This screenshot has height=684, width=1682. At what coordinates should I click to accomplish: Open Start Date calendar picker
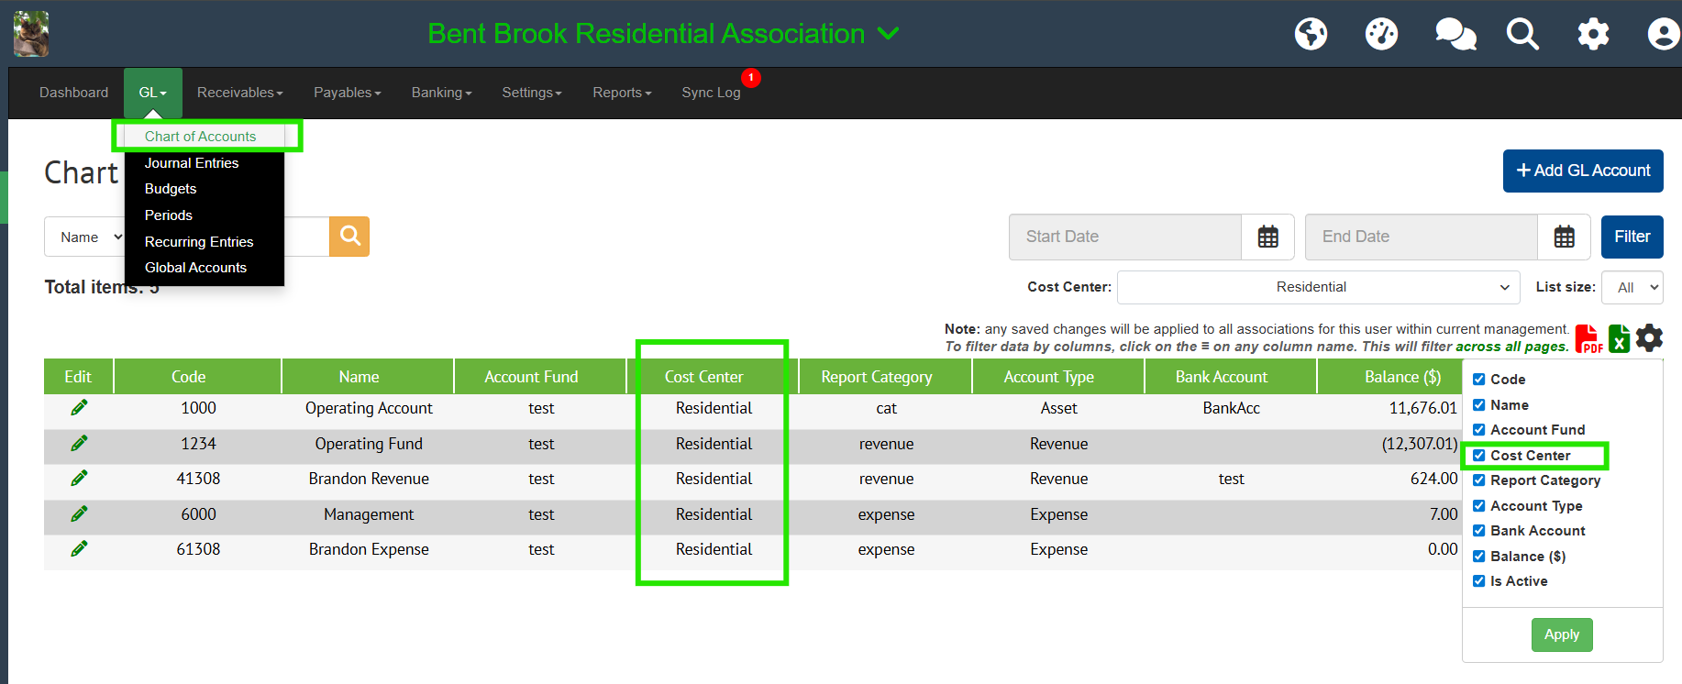coord(1267,237)
